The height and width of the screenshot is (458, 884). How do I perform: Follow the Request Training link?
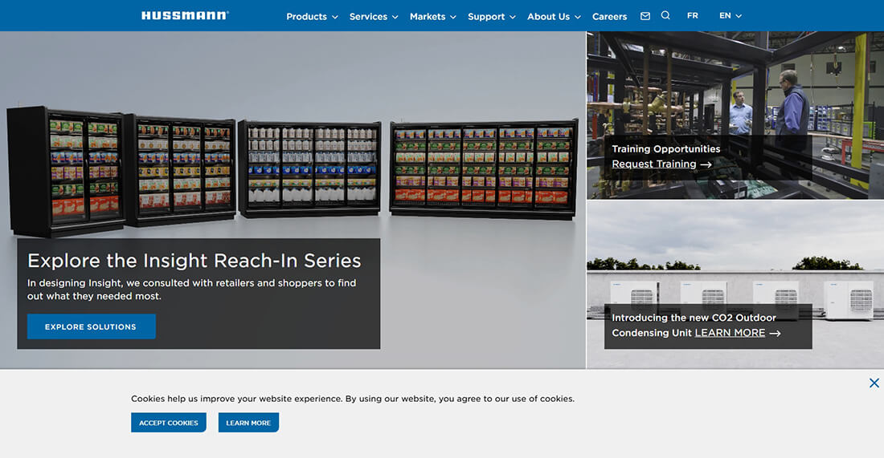point(653,164)
